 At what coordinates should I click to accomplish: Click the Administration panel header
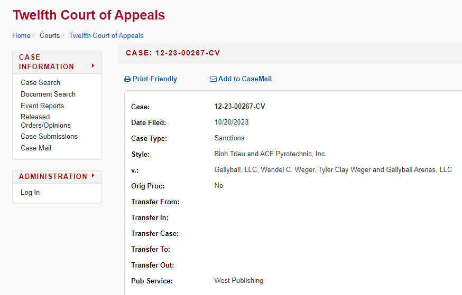[x=57, y=176]
